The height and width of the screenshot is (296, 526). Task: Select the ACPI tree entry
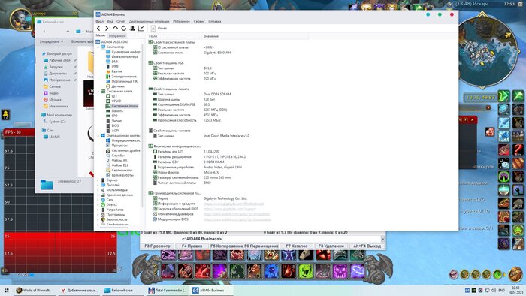click(x=113, y=131)
